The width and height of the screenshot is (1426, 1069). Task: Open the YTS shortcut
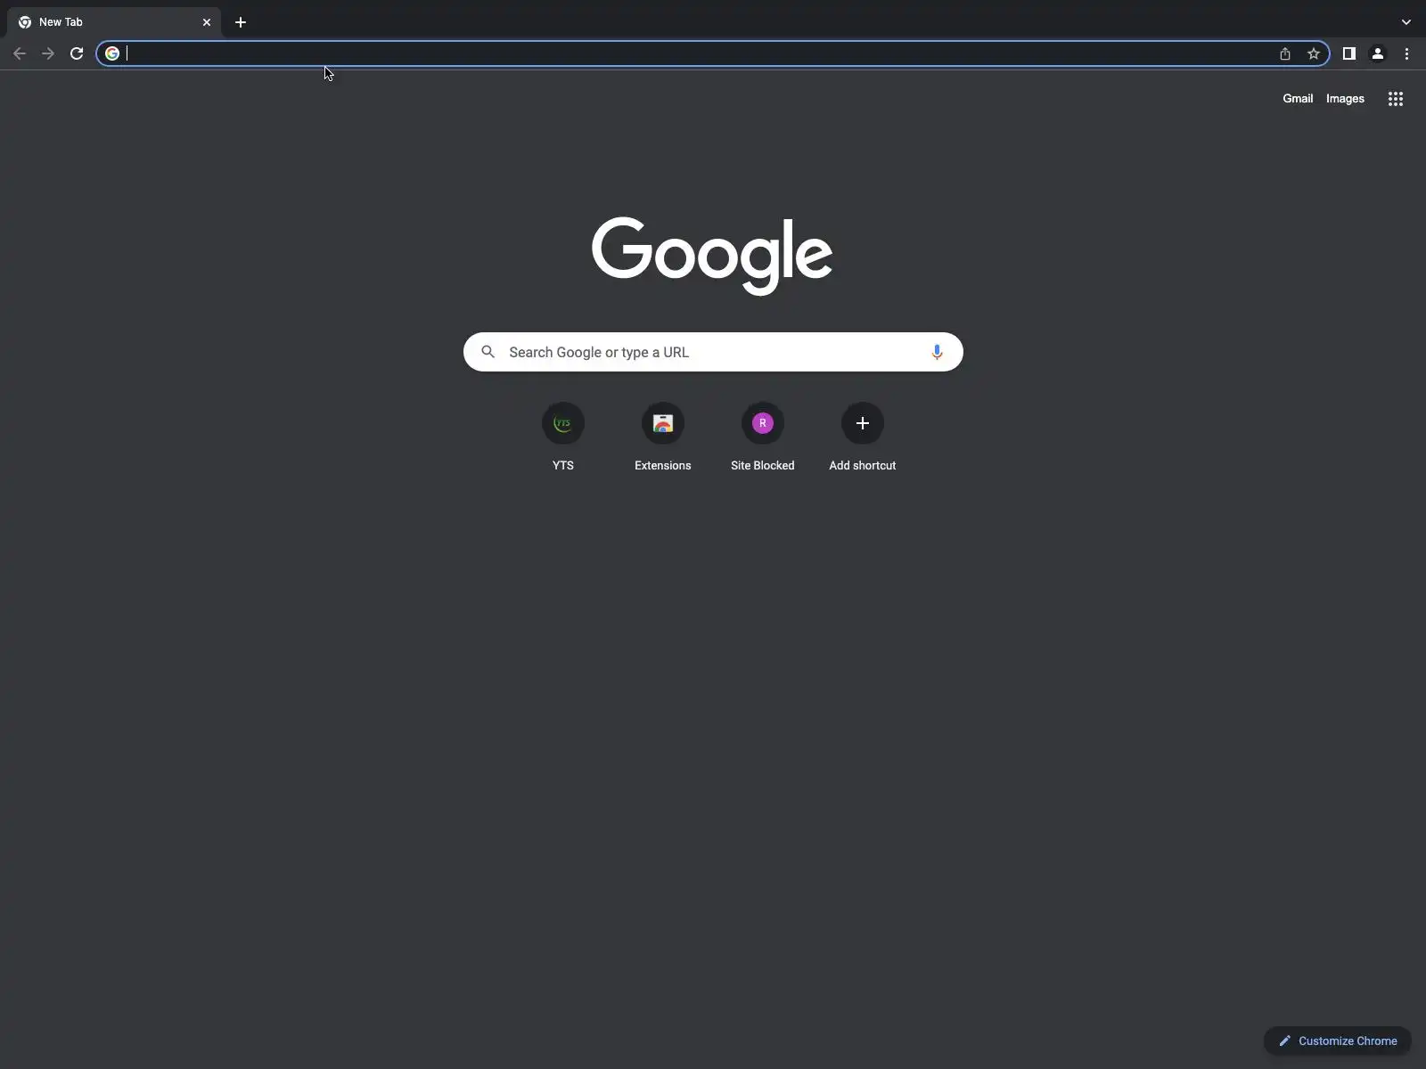click(x=563, y=437)
